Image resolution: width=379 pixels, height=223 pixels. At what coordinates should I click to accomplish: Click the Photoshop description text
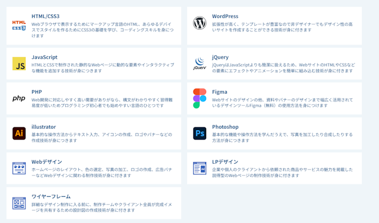pyautogui.click(x=282, y=138)
